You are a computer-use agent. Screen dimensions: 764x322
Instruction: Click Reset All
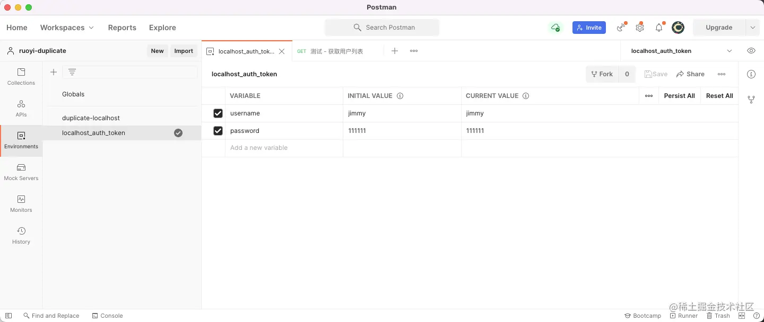[719, 96]
